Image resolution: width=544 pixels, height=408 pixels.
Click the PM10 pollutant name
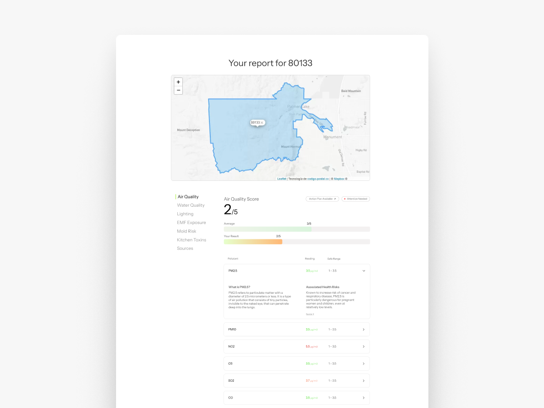click(233, 330)
